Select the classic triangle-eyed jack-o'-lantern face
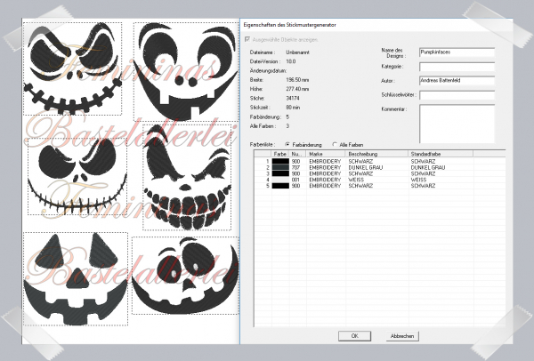 (76, 279)
